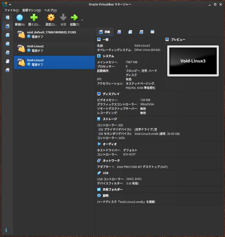Open the Resources activity tool in sidebar

[7, 70]
